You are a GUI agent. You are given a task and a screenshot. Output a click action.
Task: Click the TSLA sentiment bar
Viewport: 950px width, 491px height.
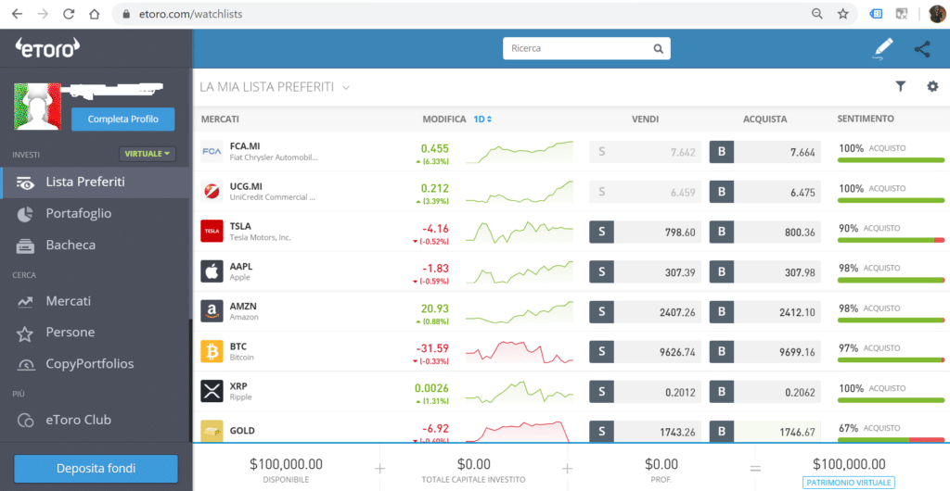tap(892, 240)
